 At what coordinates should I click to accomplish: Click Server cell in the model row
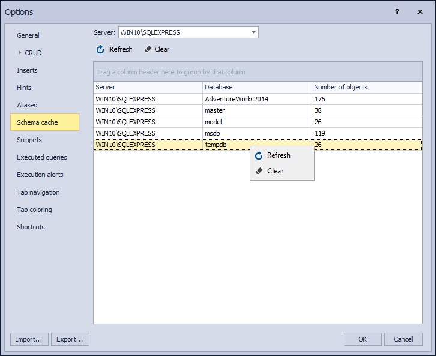pos(148,122)
